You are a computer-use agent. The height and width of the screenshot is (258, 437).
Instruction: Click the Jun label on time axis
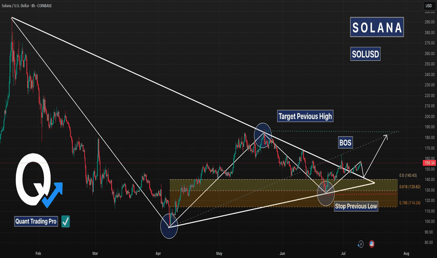point(282,253)
